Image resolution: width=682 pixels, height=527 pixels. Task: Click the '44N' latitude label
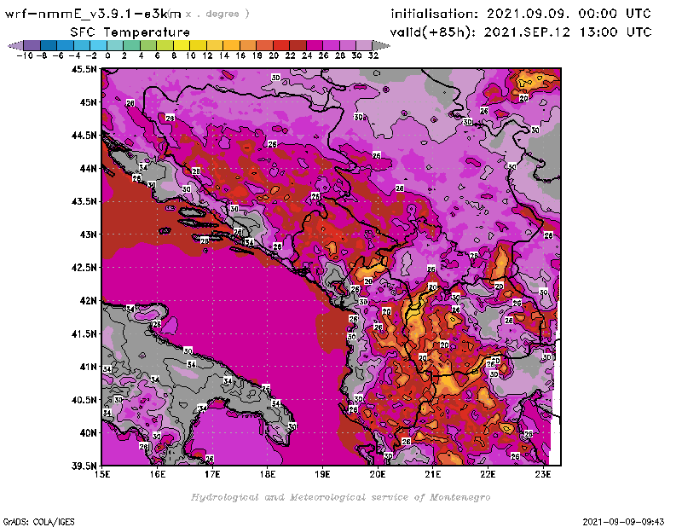pos(89,168)
